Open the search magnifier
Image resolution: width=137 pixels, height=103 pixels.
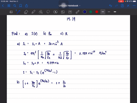[x=15, y=6]
